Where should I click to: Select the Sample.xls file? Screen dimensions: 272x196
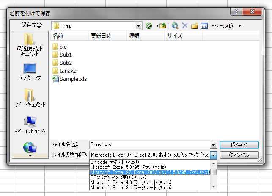click(x=69, y=79)
